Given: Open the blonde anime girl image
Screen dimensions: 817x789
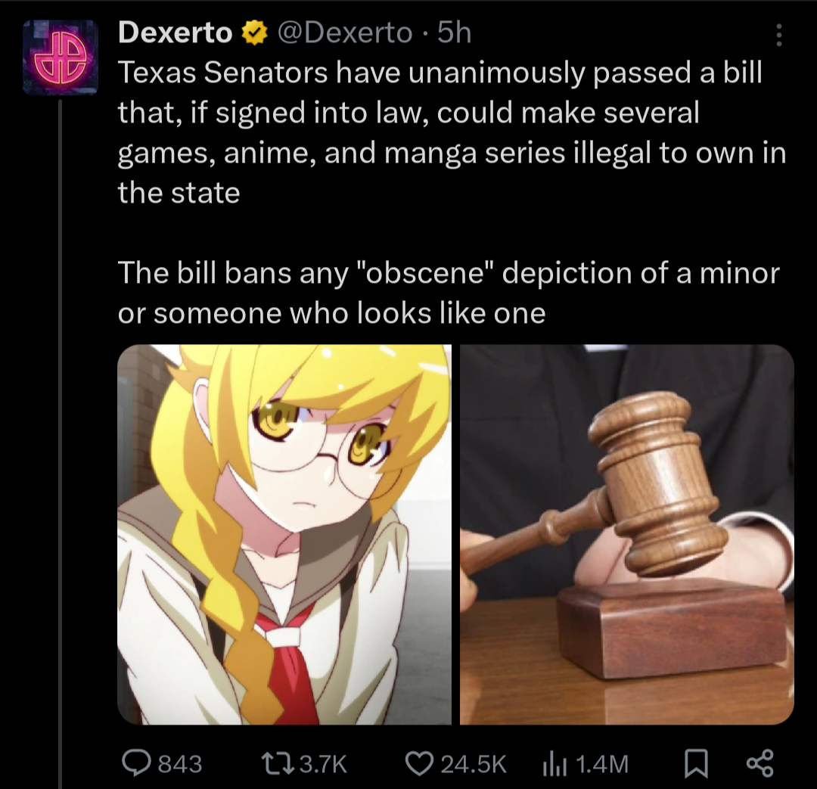Looking at the screenshot, I should pyautogui.click(x=284, y=534).
